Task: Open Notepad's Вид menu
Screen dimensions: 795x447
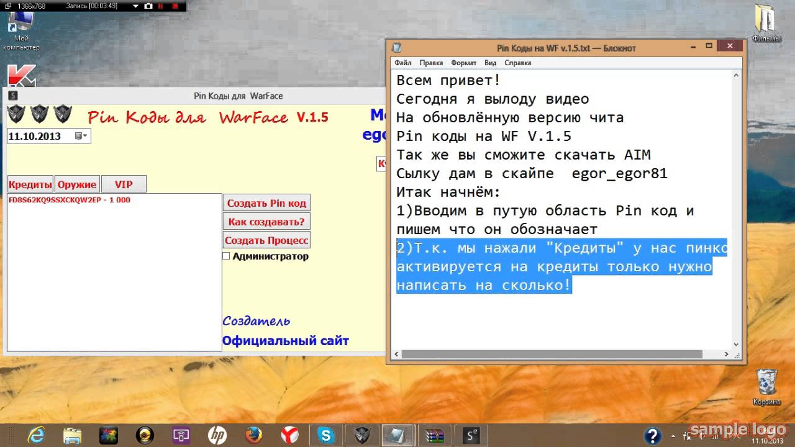Action: [x=491, y=63]
